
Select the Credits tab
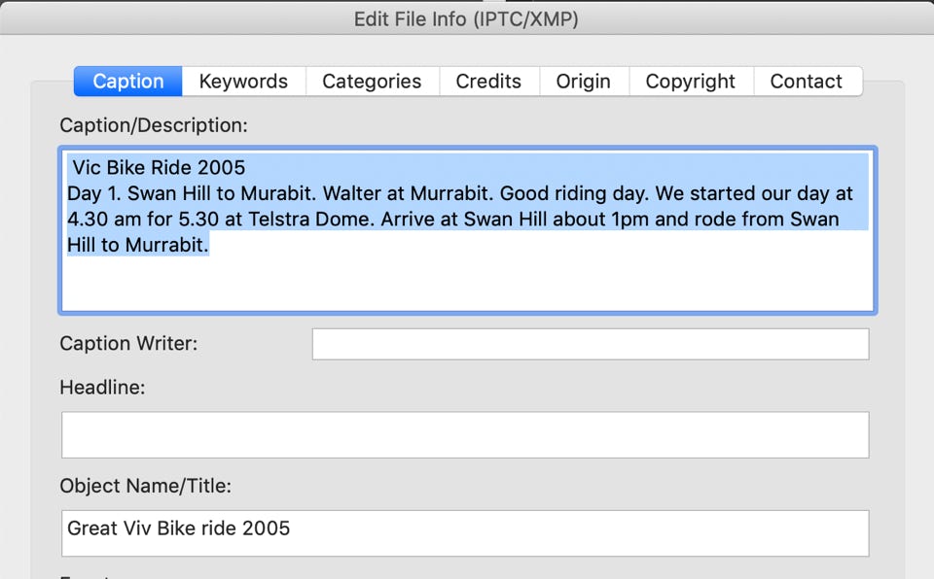[x=488, y=82]
